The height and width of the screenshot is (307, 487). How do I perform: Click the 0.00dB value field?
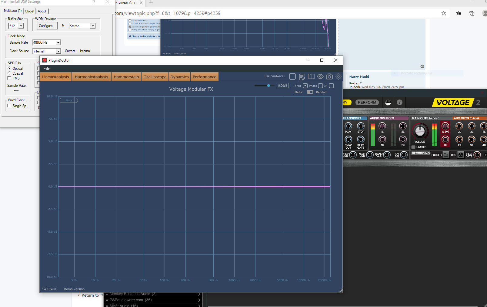pos(283,86)
